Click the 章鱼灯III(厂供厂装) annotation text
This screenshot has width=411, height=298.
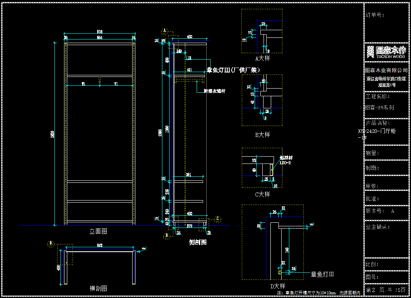click(233, 70)
